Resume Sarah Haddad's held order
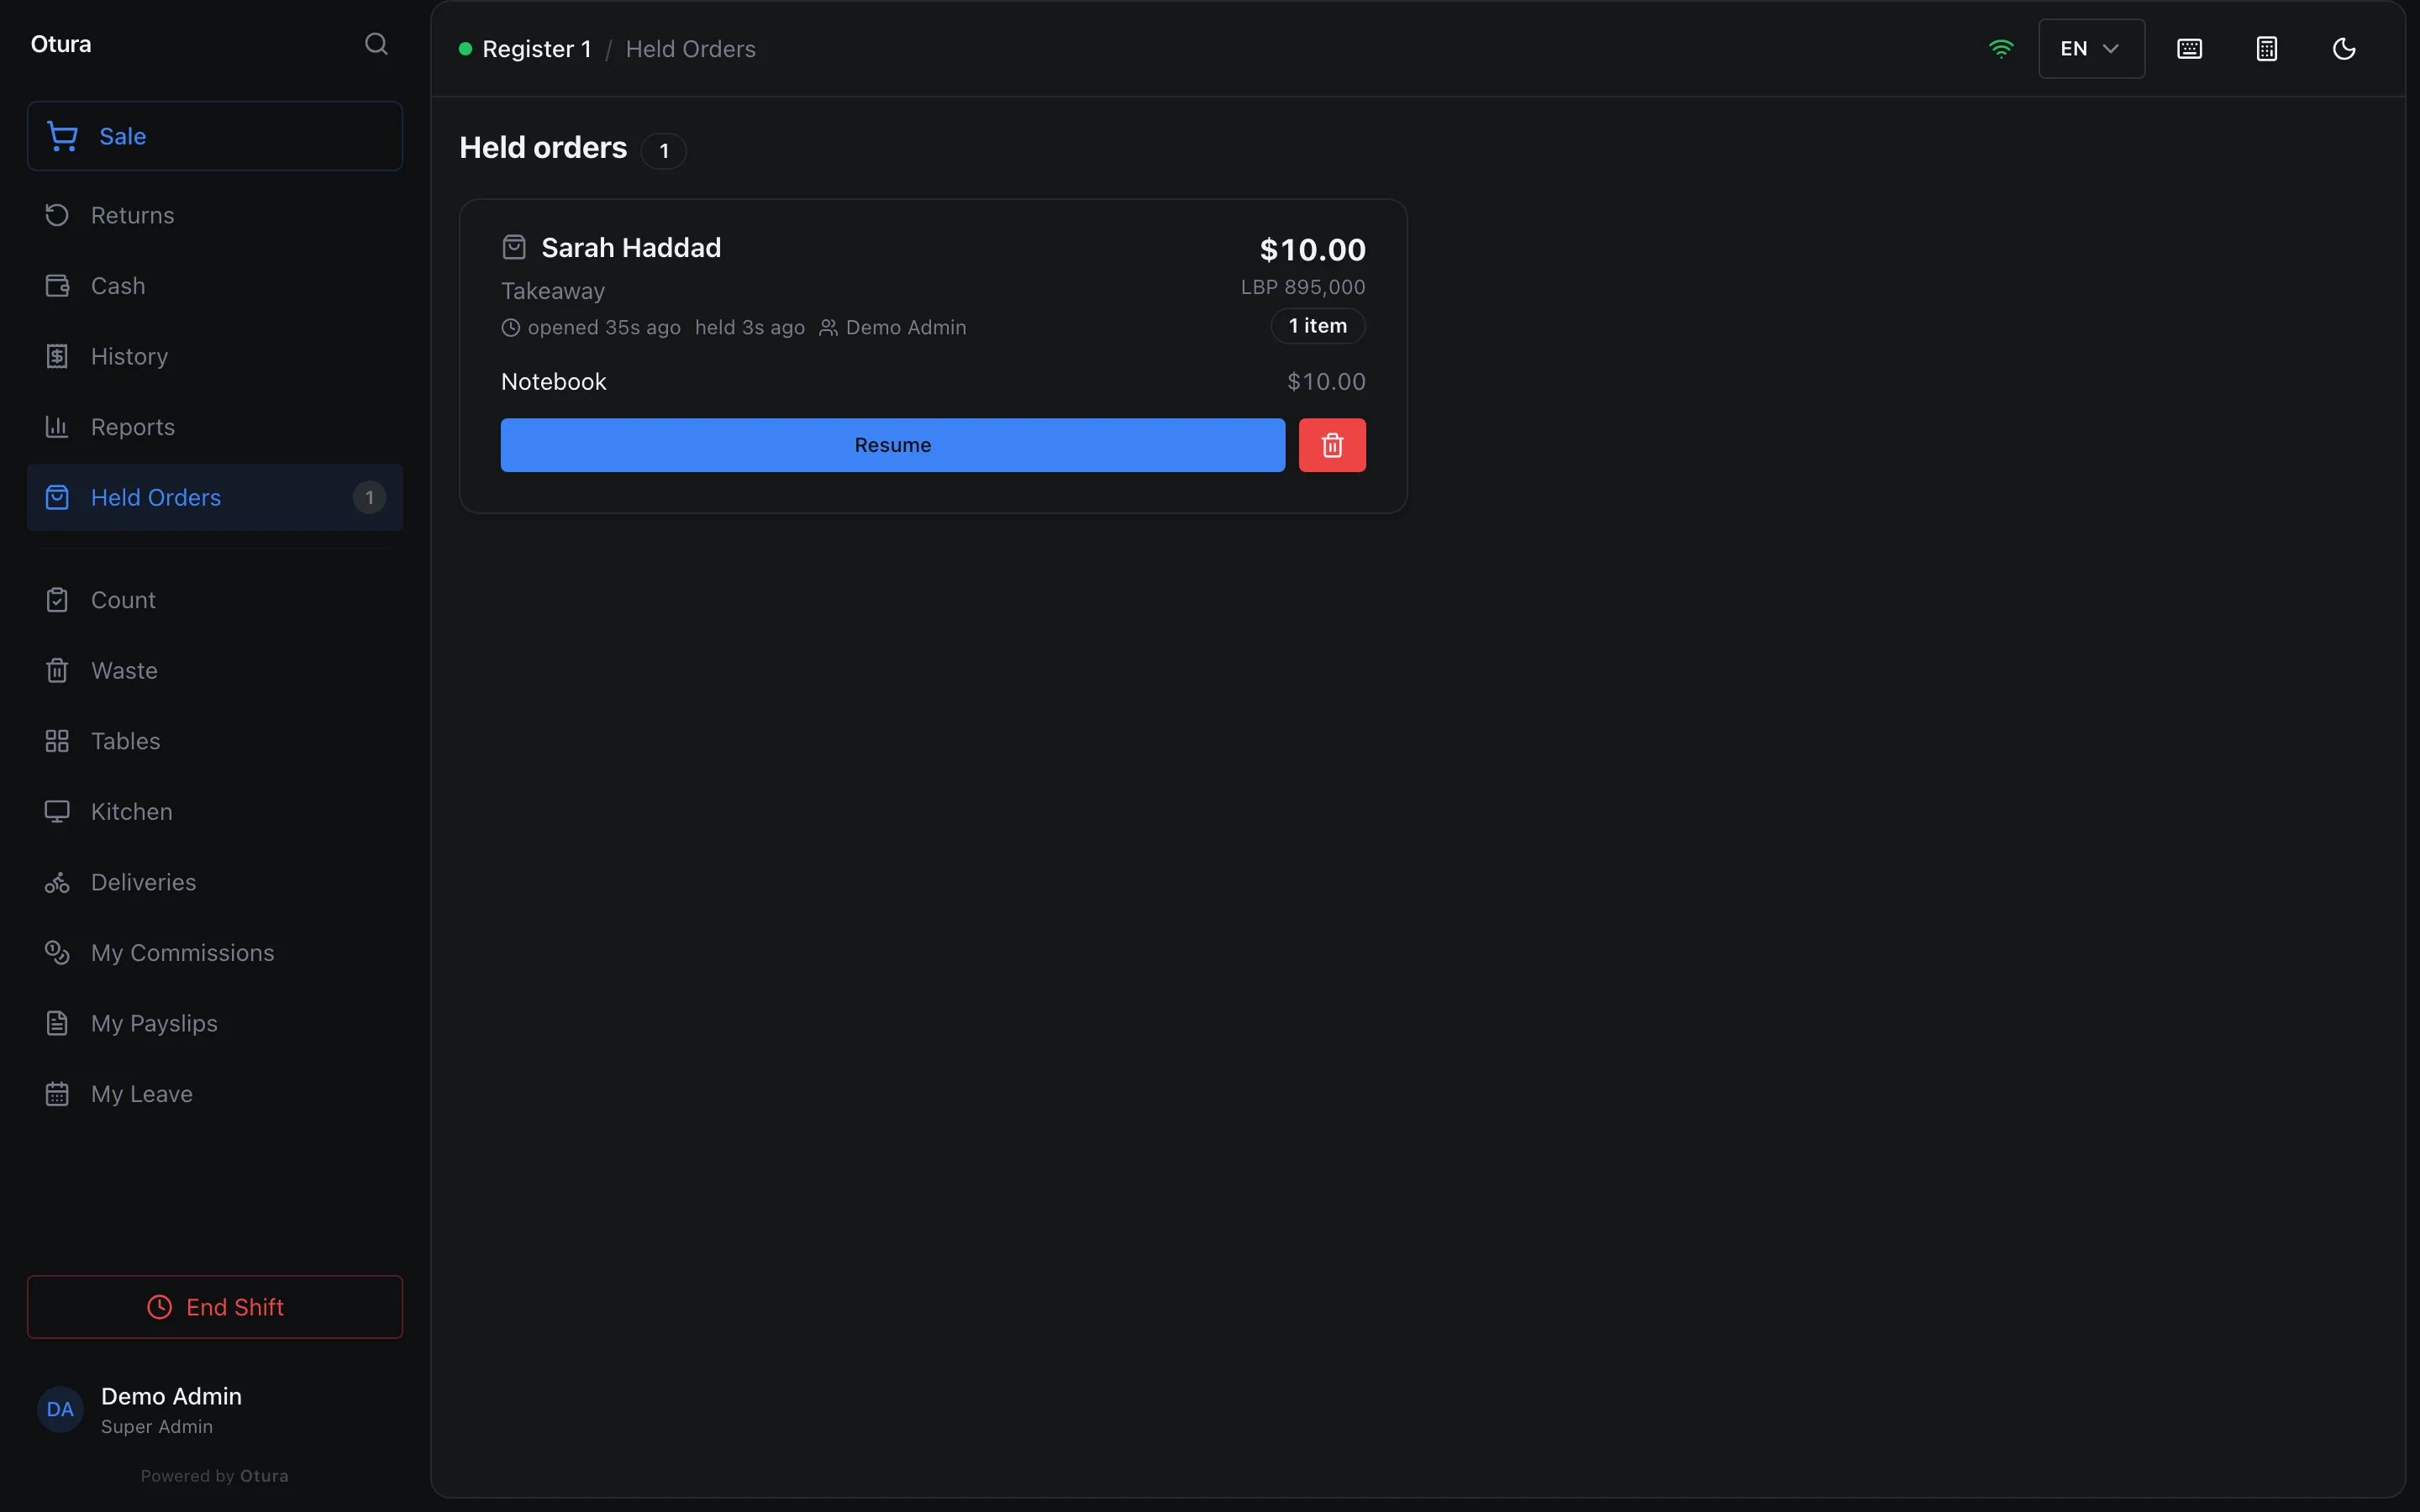Viewport: 2420px width, 1512px height. [892, 445]
